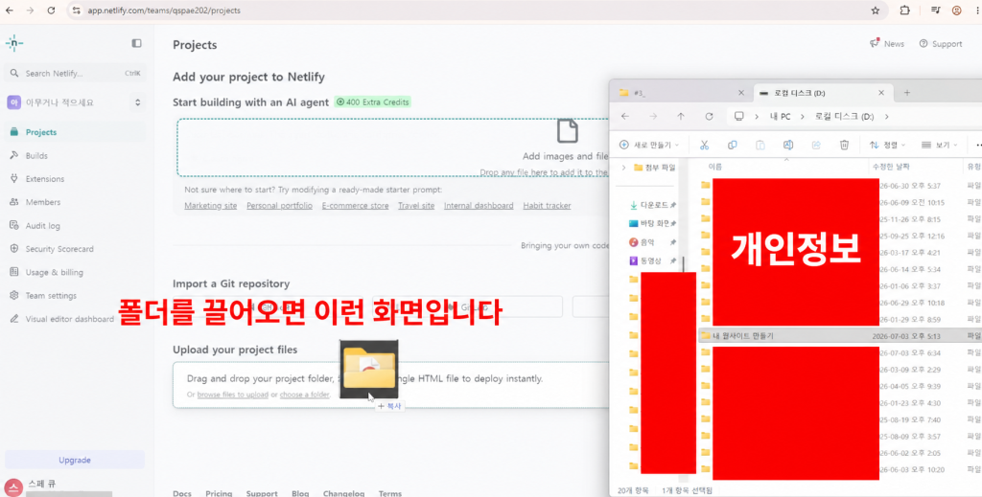
Task: Open the 새로 만들기 dropdown in Explorer
Action: coord(649,145)
